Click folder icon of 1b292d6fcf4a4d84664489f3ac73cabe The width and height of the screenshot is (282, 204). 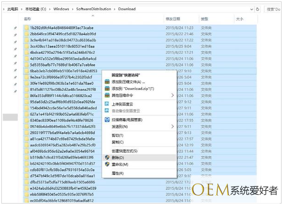pos(27,28)
